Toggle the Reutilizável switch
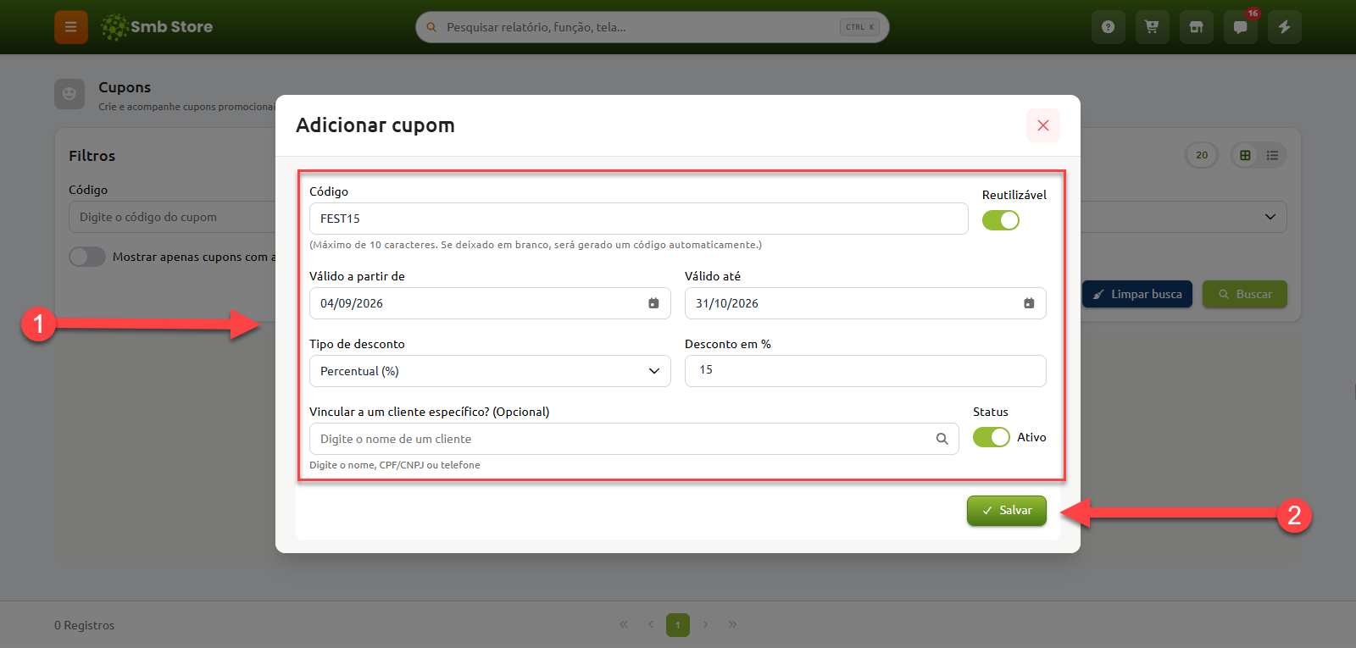 point(1001,220)
